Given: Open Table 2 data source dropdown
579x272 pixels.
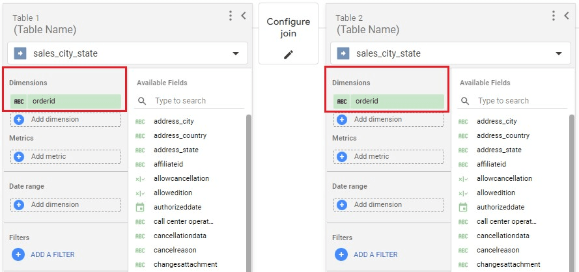Looking at the screenshot, I should click(x=558, y=53).
